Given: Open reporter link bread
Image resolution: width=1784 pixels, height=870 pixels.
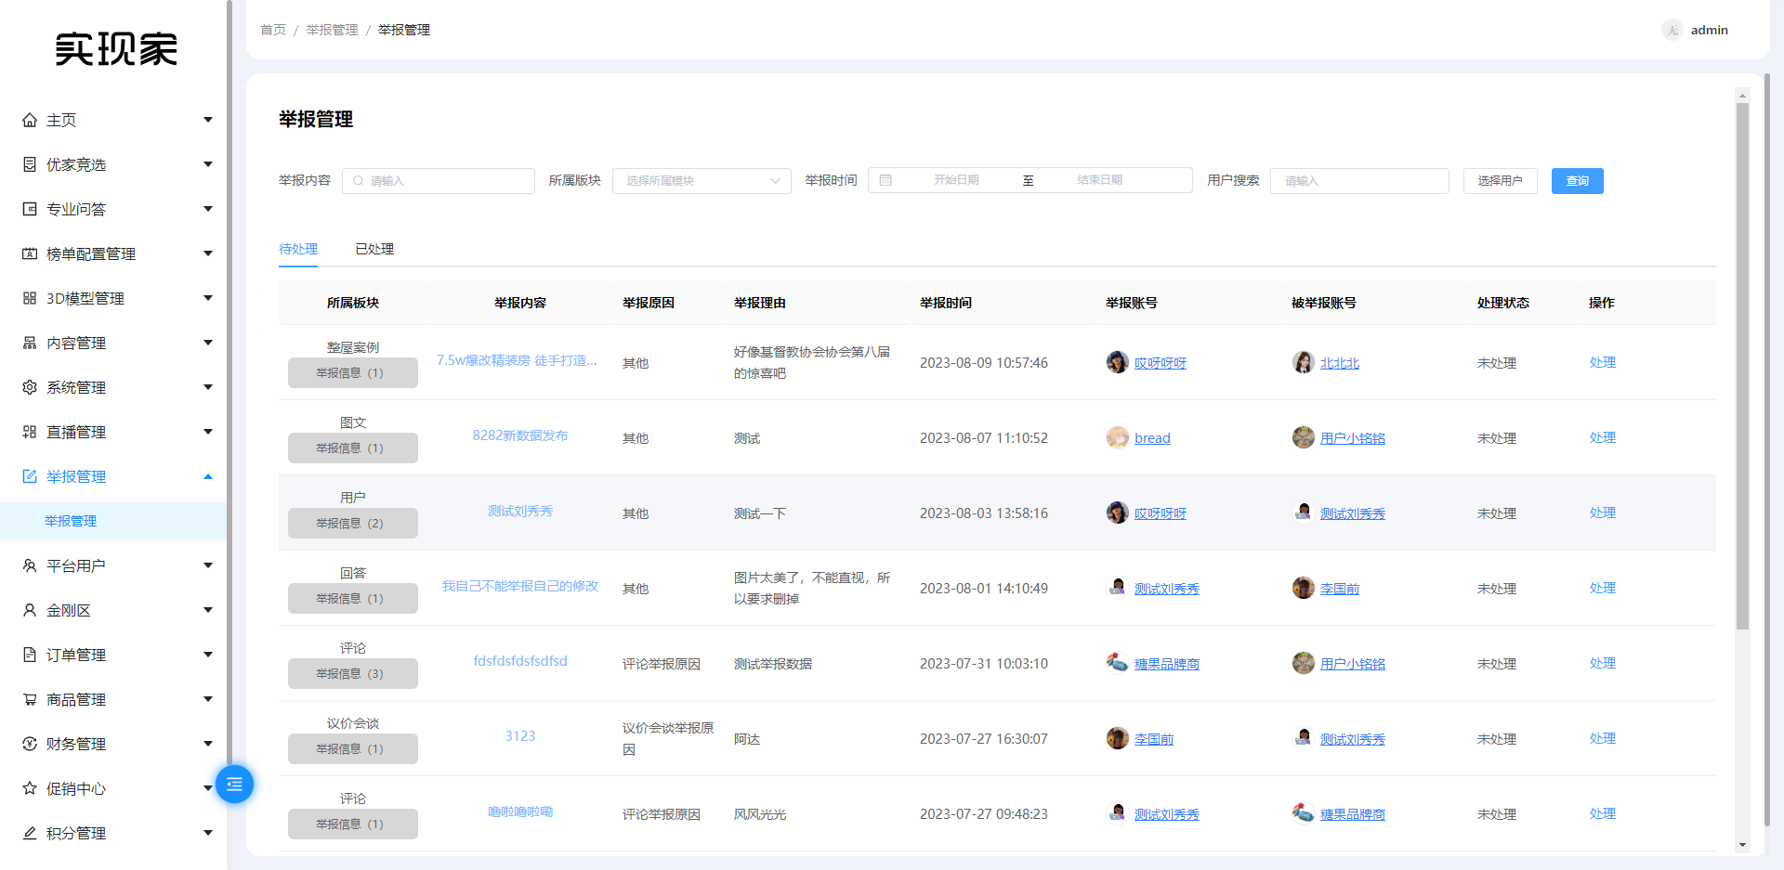Looking at the screenshot, I should pos(1152,438).
